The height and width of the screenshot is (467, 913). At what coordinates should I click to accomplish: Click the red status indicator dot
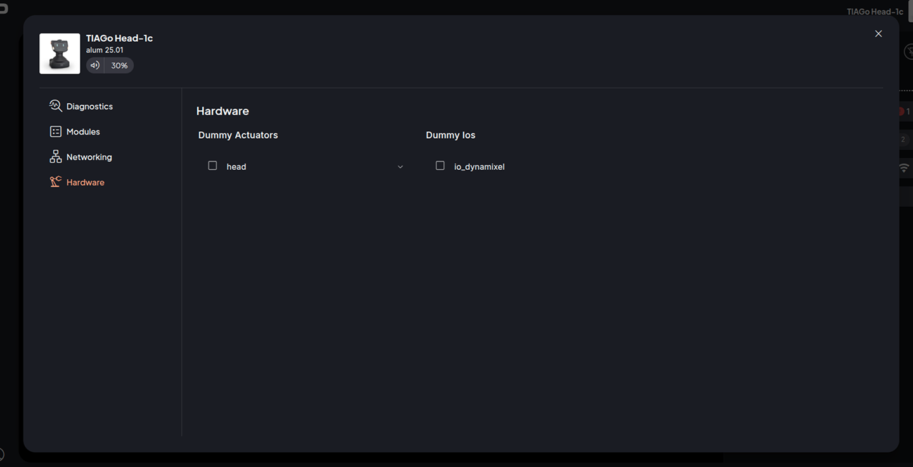pos(901,112)
